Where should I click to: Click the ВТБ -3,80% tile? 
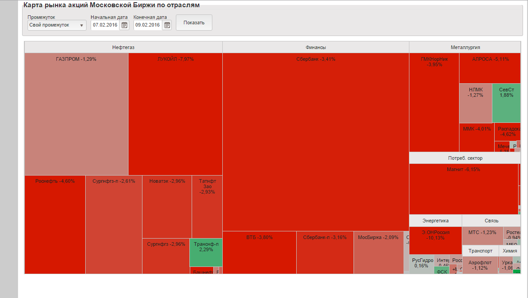[x=259, y=253]
